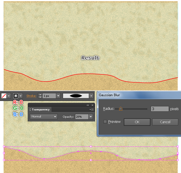Viewport: 181px width, 173px height.
Task: Select the Transparency panel tab
Action: tap(40, 109)
